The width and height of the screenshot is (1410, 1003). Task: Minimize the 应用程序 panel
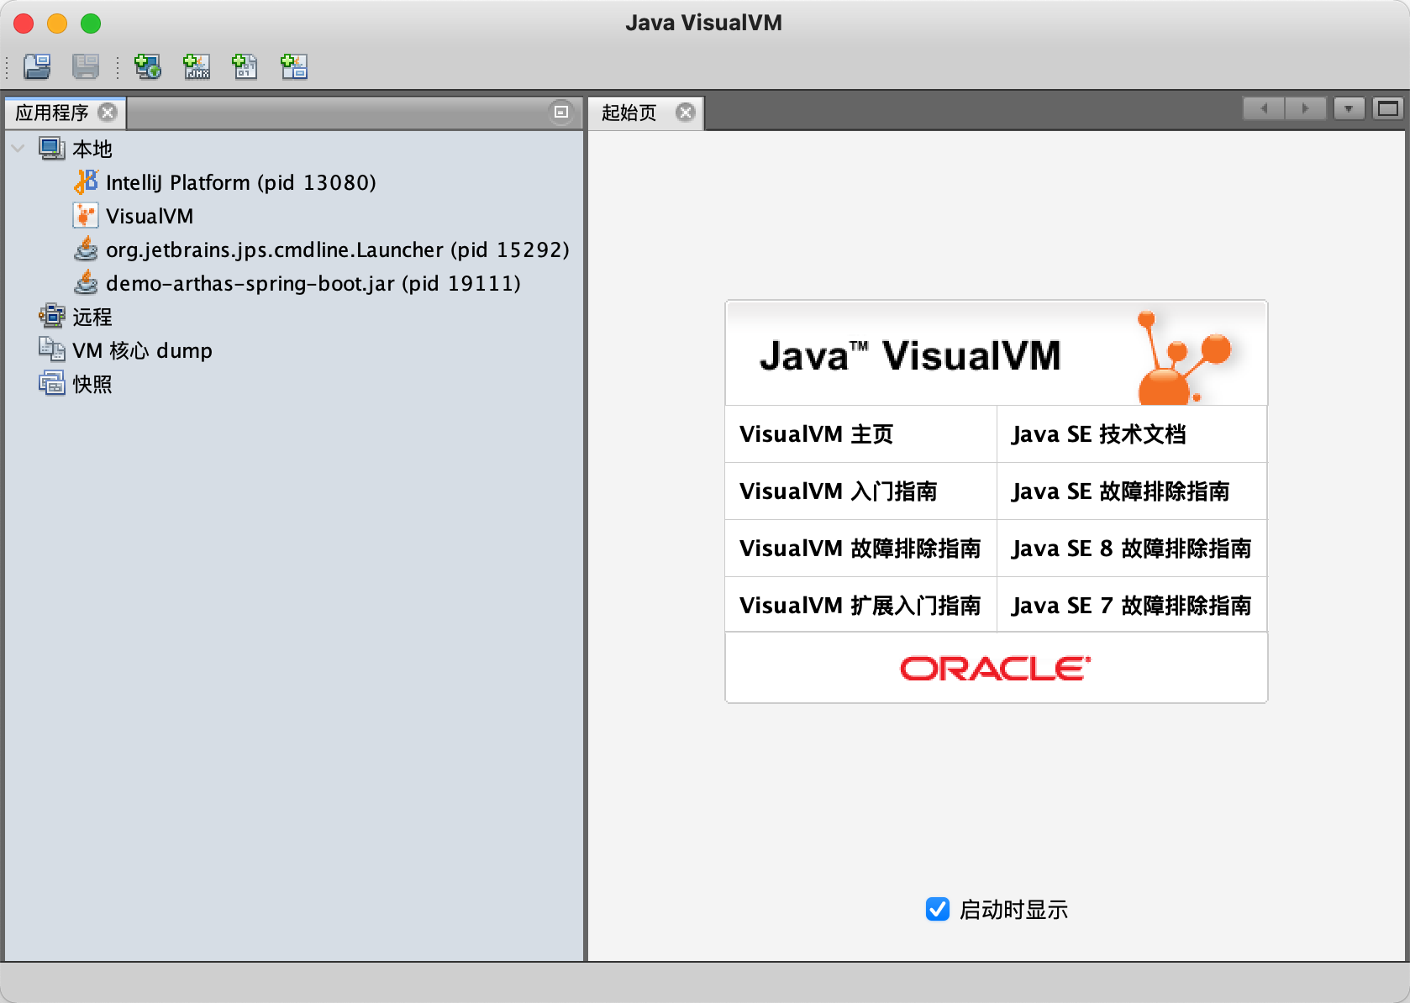561,112
